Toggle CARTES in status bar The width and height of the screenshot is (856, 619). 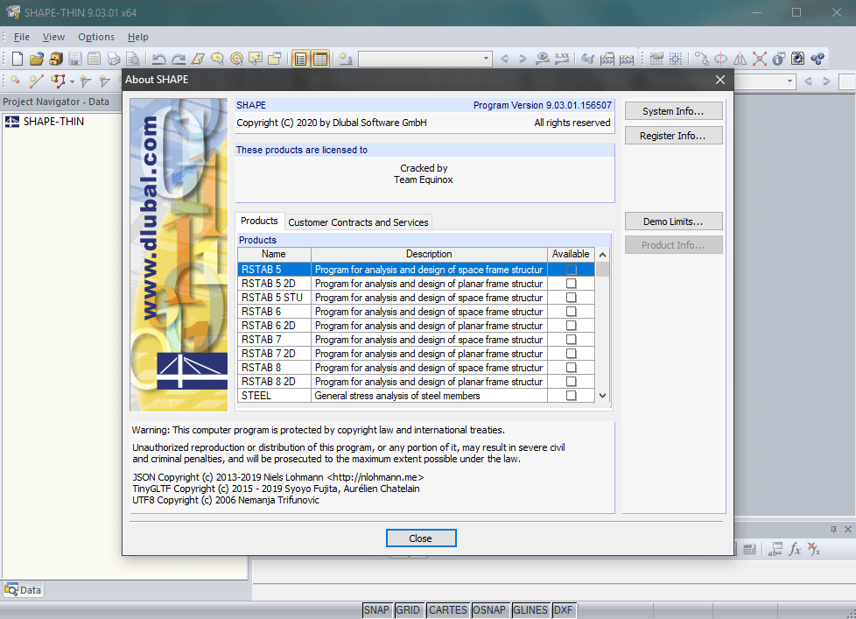click(x=447, y=609)
